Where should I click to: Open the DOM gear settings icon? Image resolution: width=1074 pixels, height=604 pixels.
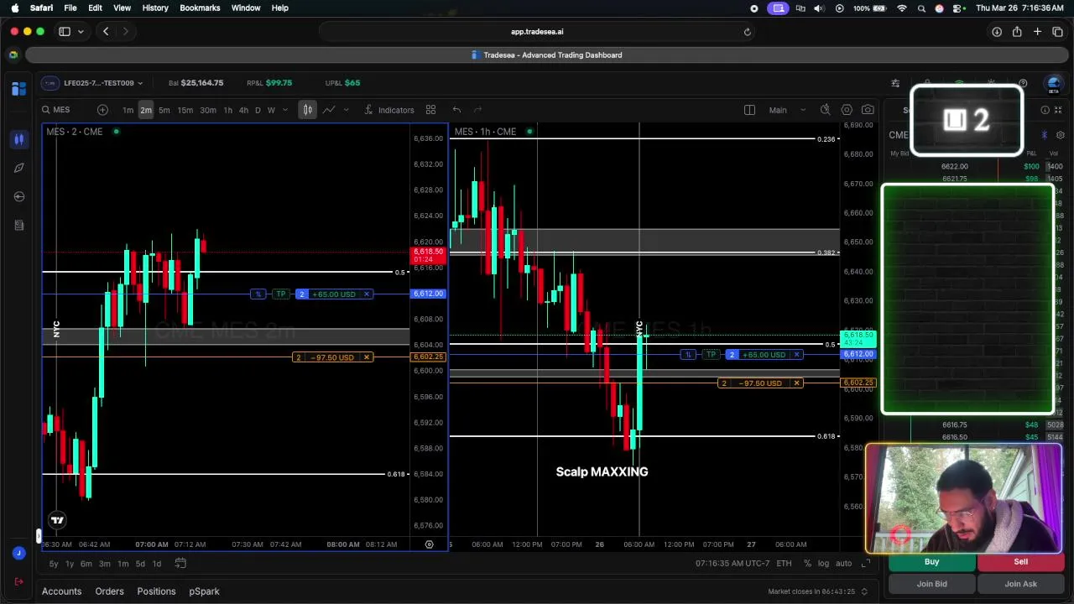(1060, 135)
